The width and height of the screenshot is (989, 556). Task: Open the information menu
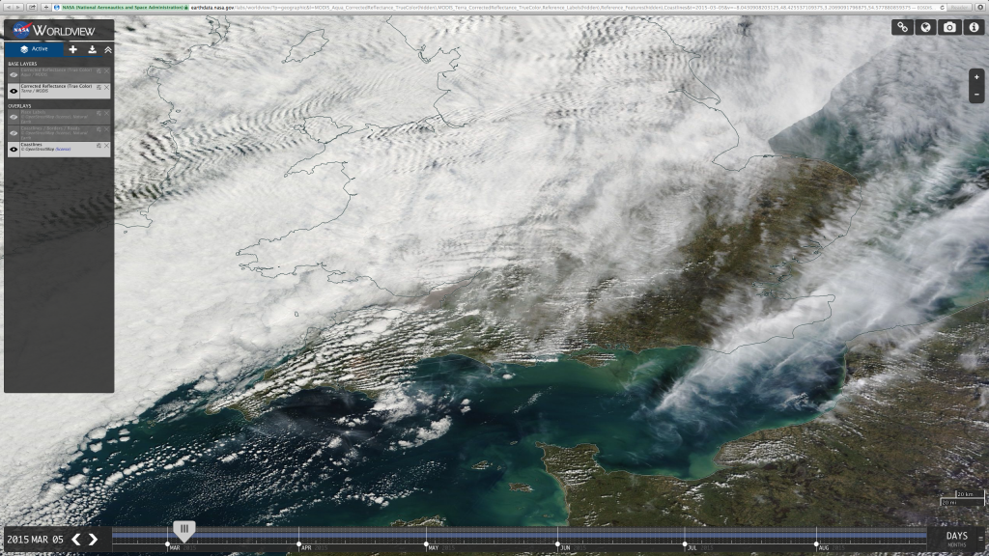pos(974,27)
